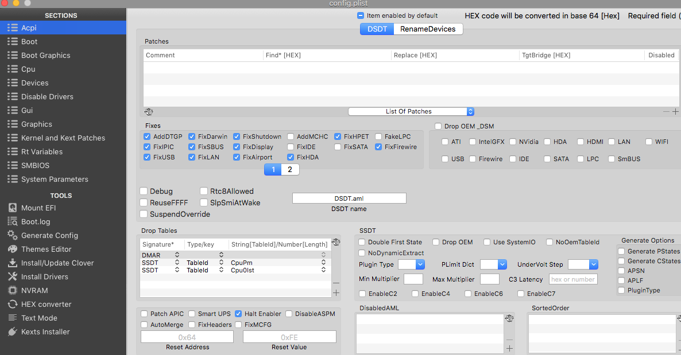Image resolution: width=681 pixels, height=355 pixels.
Task: Enable the EnableC6 checkbox
Action: click(468, 294)
